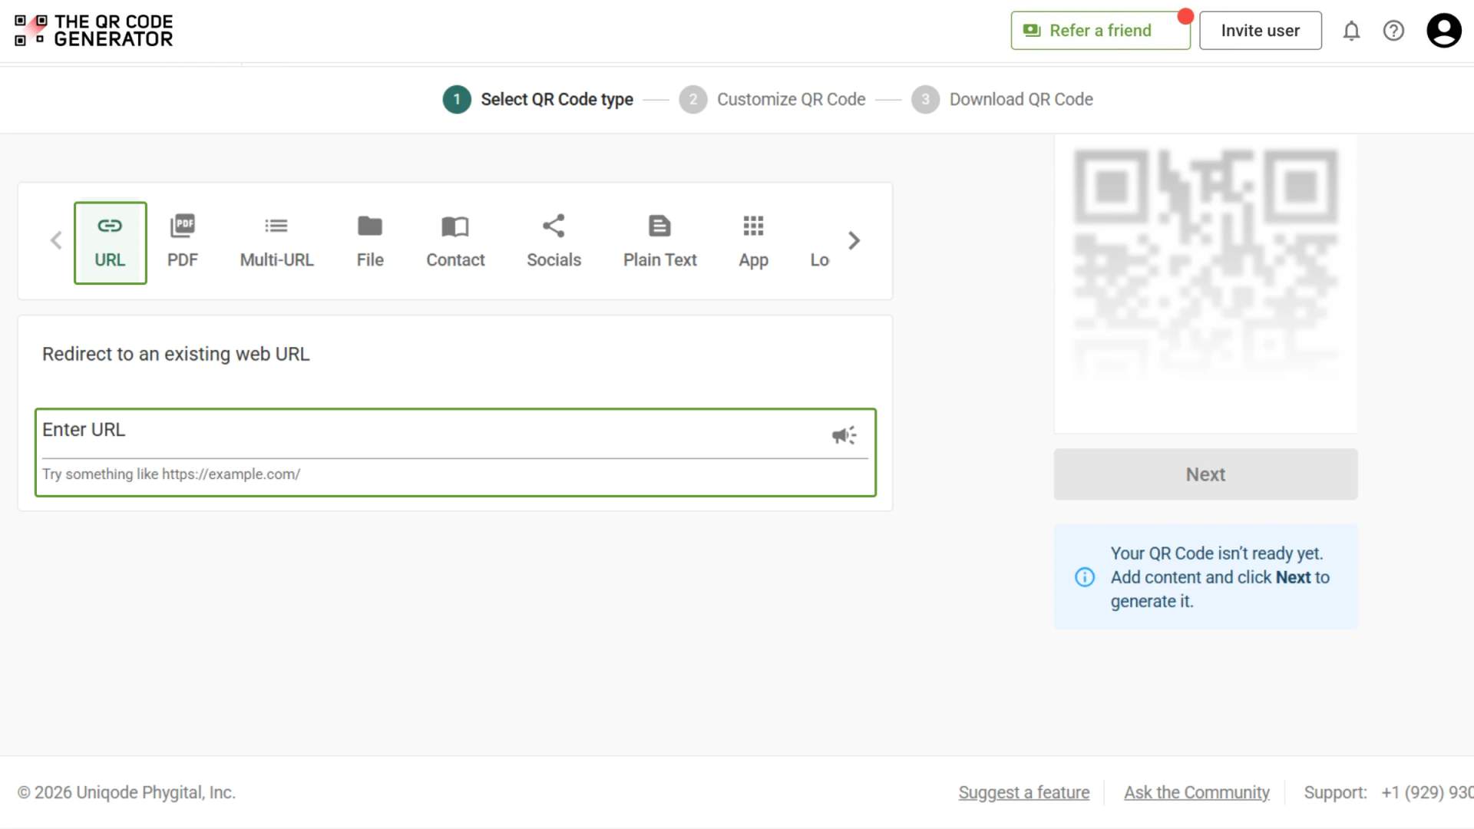The width and height of the screenshot is (1474, 829).
Task: Click the Support phone number text
Action: tap(1427, 793)
